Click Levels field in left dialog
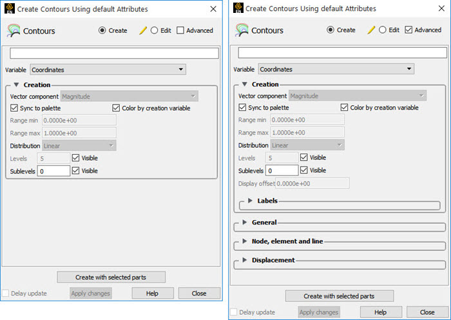Viewport: 451px width, 320px height. click(x=53, y=158)
